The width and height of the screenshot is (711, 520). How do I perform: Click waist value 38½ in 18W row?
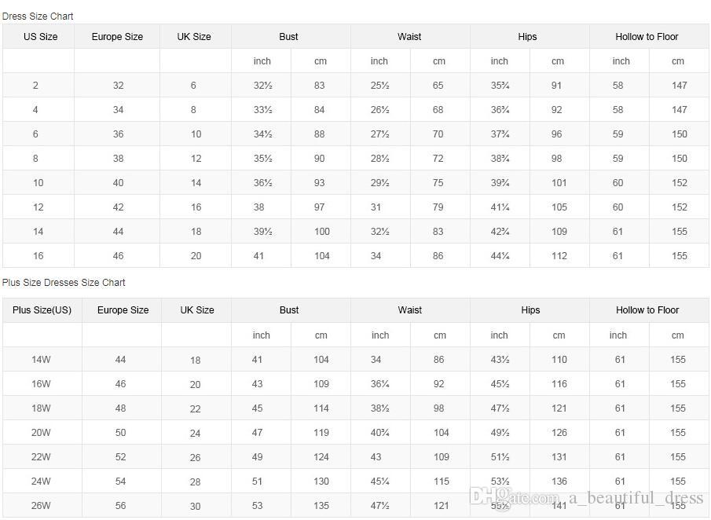[380, 408]
